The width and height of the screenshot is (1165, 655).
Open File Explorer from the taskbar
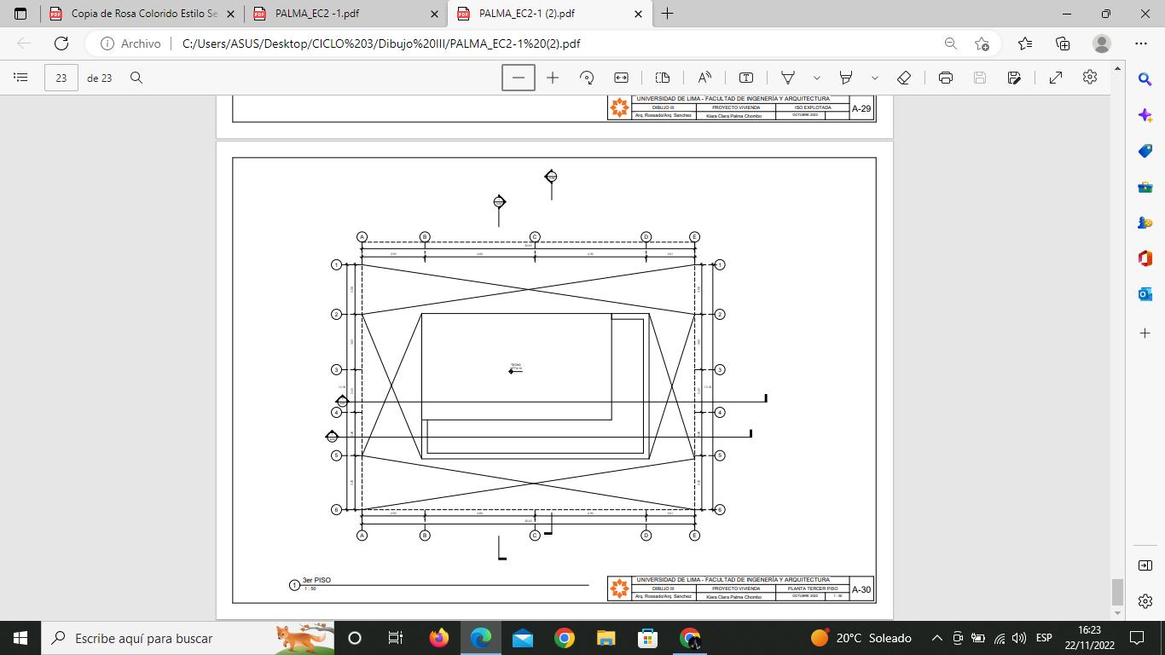[x=606, y=638]
